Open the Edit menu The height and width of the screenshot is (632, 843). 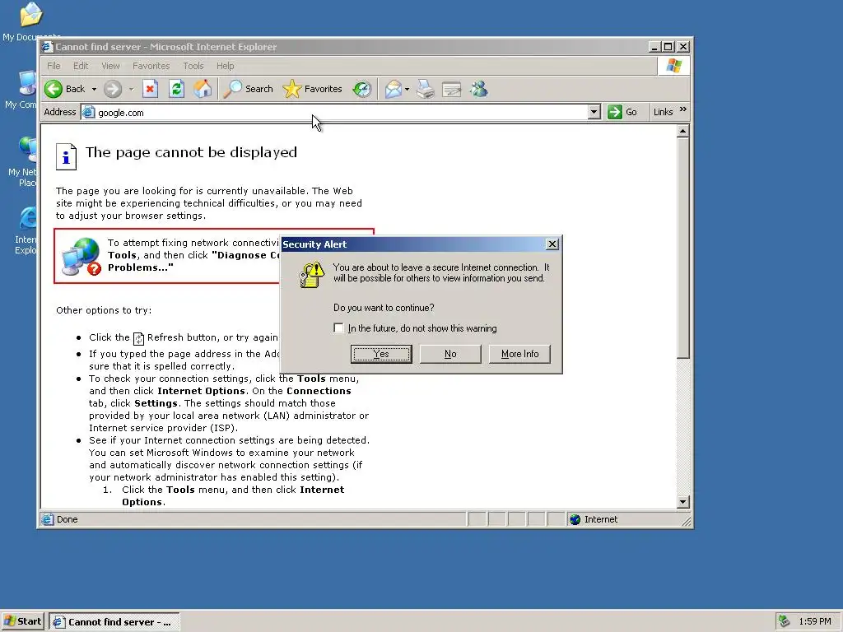[x=81, y=66]
